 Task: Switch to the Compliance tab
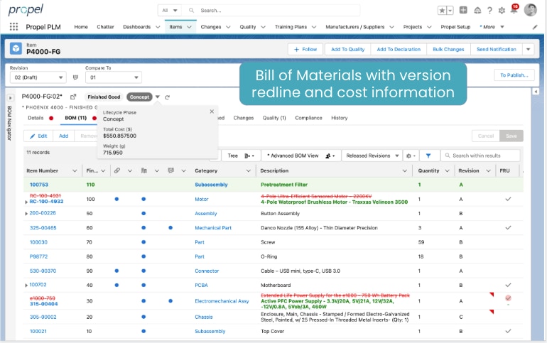tap(308, 118)
